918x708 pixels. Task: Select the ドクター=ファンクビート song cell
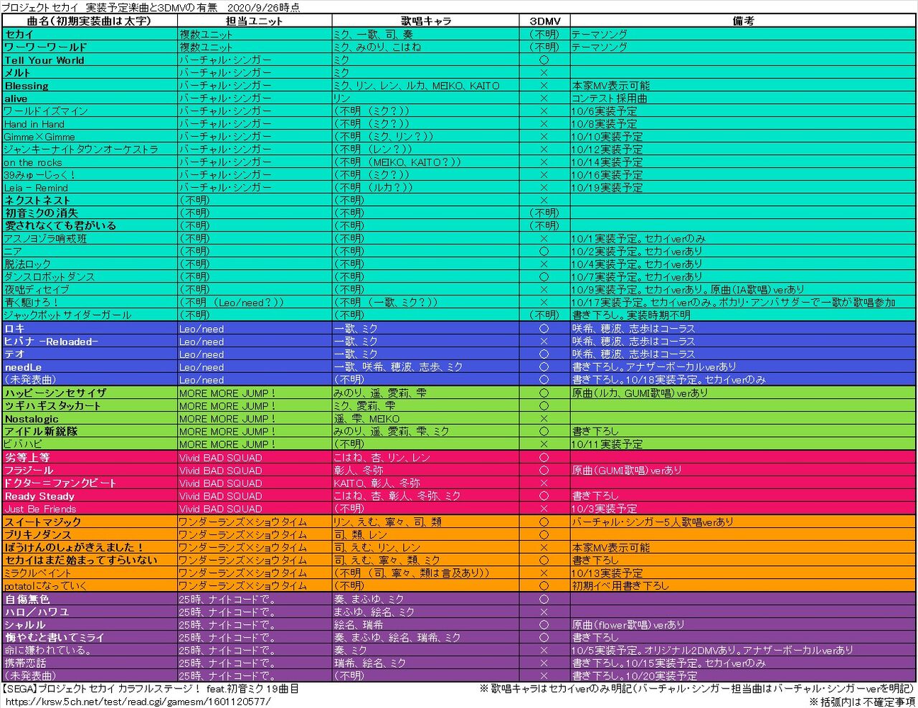click(90, 483)
